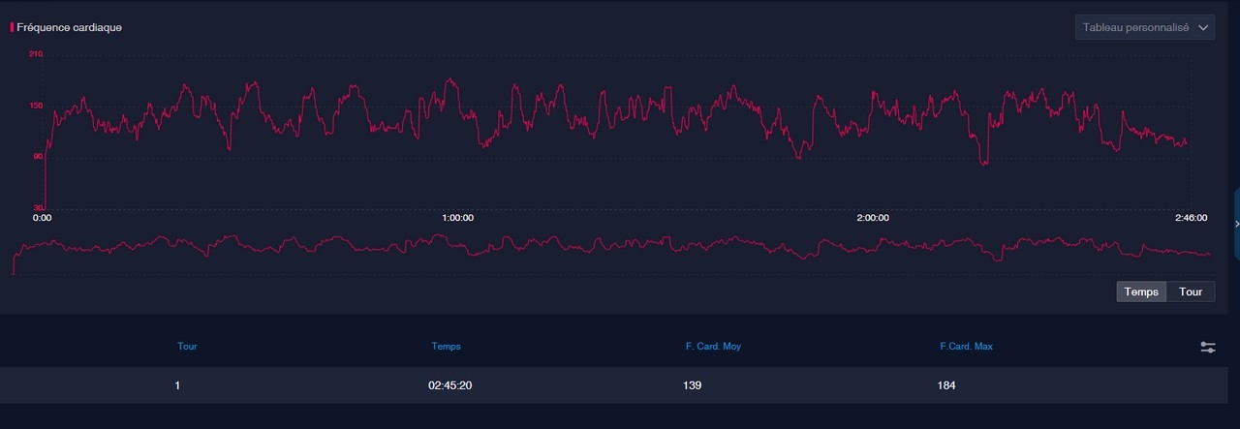Open the Tableau personnalisé dropdown
The width and height of the screenshot is (1240, 429).
[x=1145, y=27]
